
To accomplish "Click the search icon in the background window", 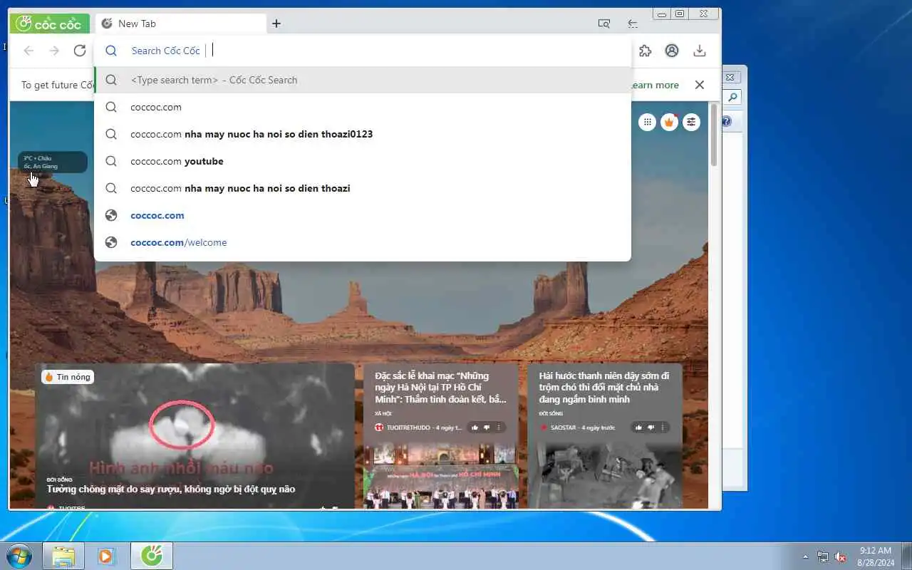I will coord(732,98).
